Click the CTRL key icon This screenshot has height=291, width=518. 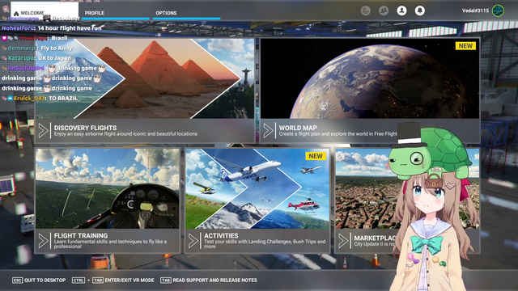(x=79, y=280)
